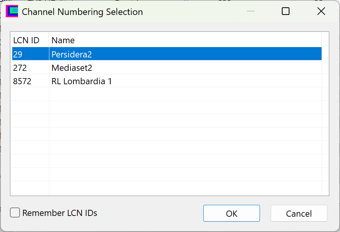The image size is (340, 232).
Task: Sort by the Name column header
Action: (x=63, y=40)
